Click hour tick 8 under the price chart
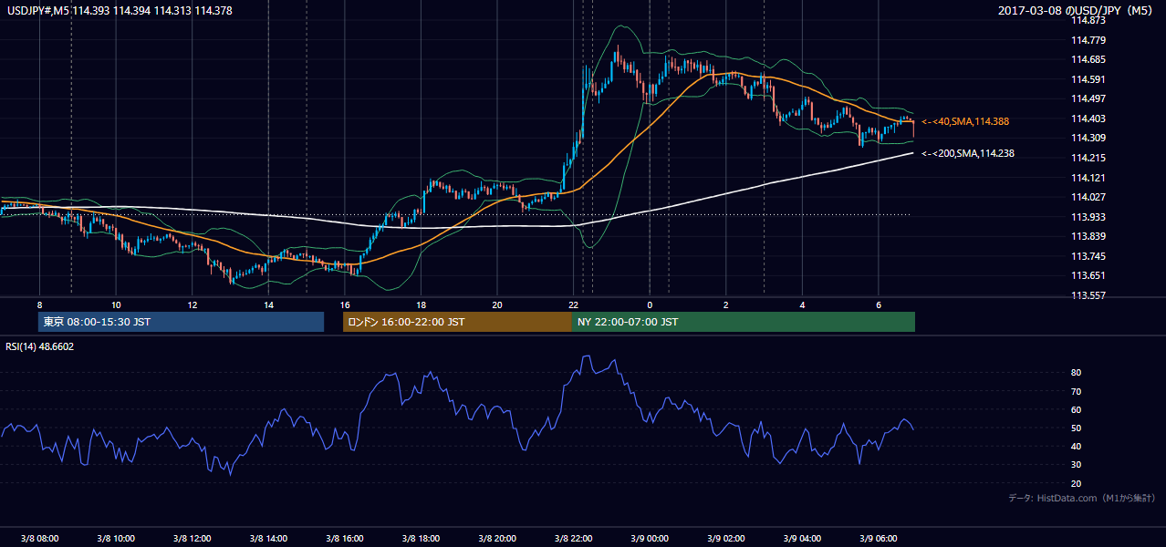Screen dimensions: 1166x547 (x=39, y=304)
